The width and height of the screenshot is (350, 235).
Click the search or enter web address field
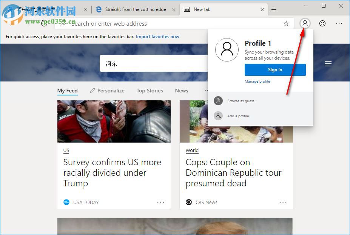point(151,23)
